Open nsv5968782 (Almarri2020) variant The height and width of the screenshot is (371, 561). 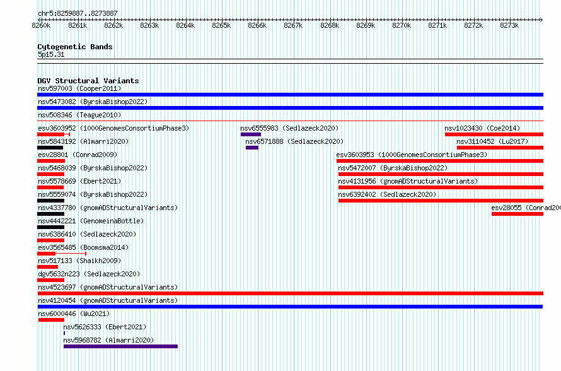click(109, 340)
